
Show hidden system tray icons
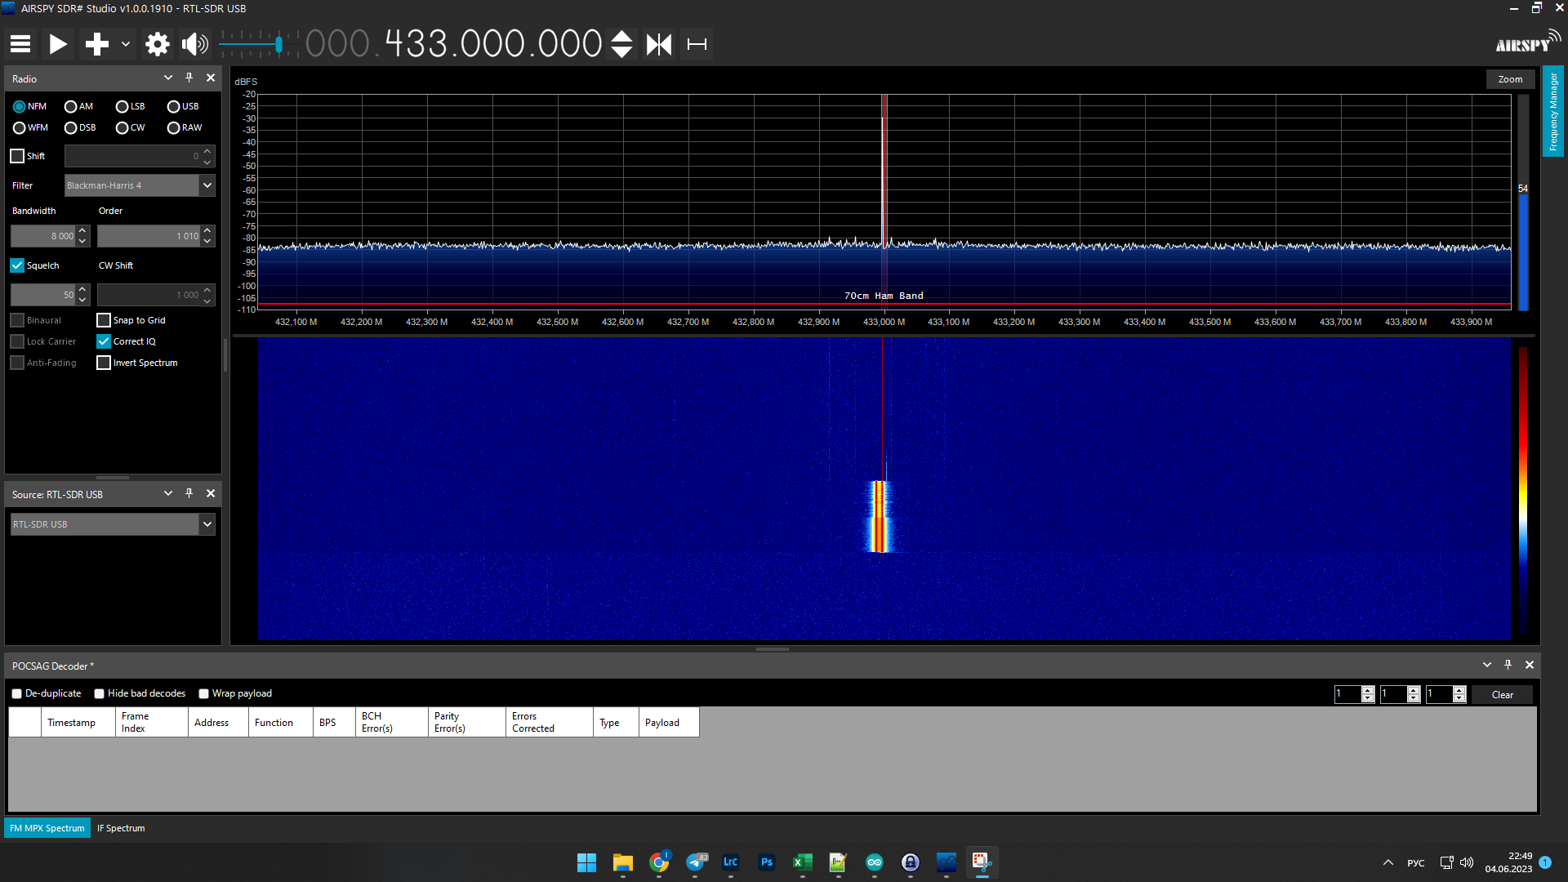(1388, 862)
